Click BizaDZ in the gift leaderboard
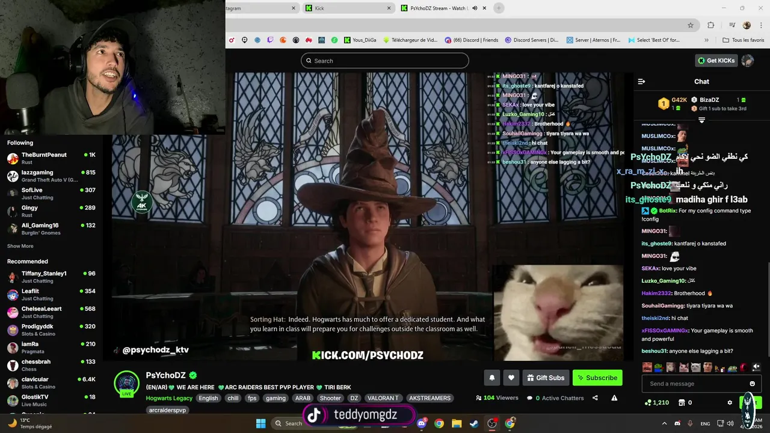The width and height of the screenshot is (770, 433). (709, 100)
